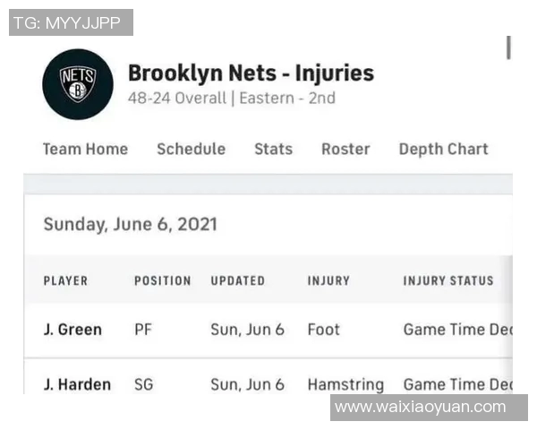Sort by the UPDATED column header
The height and width of the screenshot is (430, 537).
pyautogui.click(x=237, y=280)
